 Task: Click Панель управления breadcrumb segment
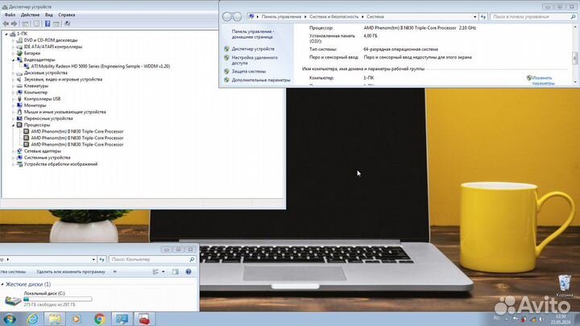click(x=281, y=17)
